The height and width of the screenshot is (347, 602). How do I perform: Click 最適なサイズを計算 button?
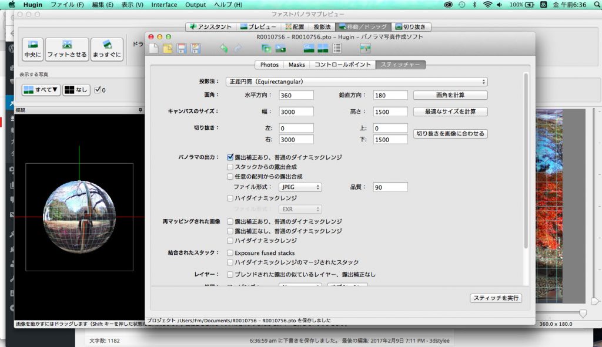tap(450, 112)
